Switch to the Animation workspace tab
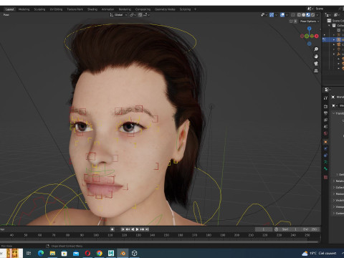The image size is (344, 258). pos(107,9)
